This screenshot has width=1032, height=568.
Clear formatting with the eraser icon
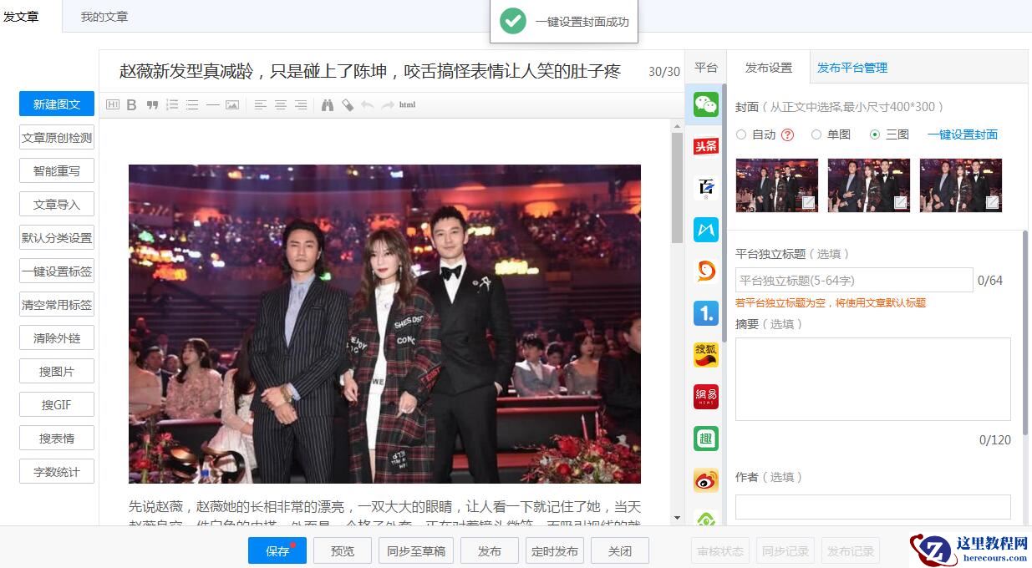pyautogui.click(x=347, y=104)
